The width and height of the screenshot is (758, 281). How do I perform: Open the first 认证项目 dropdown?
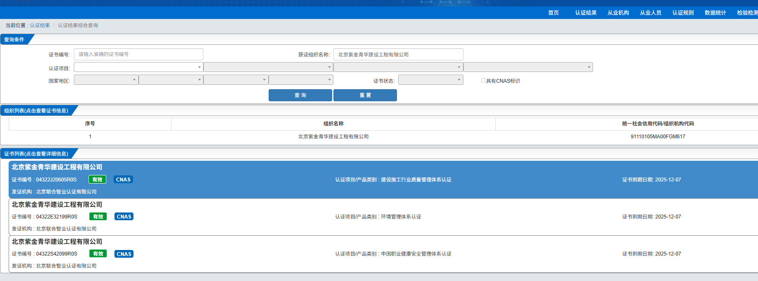[139, 67]
